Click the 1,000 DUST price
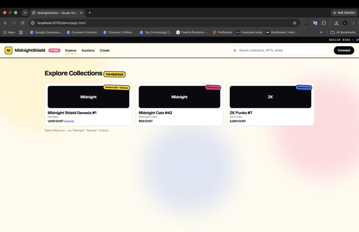This screenshot has width=359, height=232. (x=56, y=121)
